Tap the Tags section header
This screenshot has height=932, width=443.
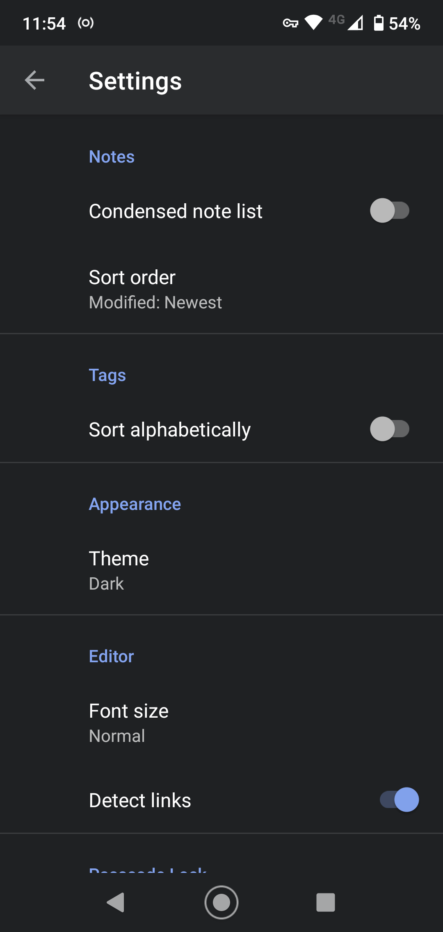pyautogui.click(x=107, y=375)
